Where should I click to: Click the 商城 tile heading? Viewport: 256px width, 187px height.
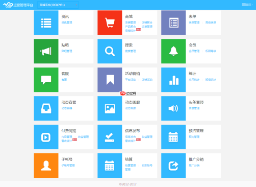click(x=129, y=16)
